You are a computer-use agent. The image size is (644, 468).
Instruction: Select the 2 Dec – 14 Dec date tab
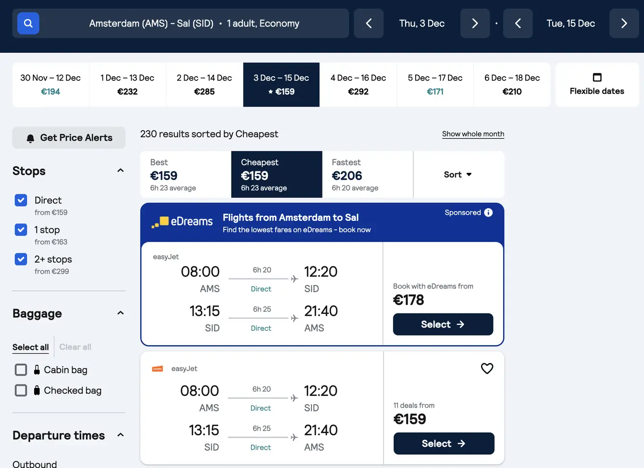[204, 84]
